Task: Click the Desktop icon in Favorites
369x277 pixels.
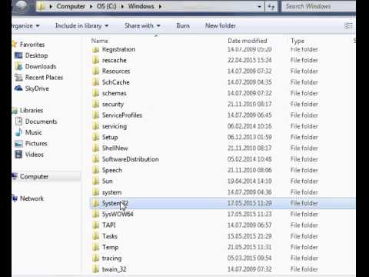Action: pyautogui.click(x=18, y=55)
